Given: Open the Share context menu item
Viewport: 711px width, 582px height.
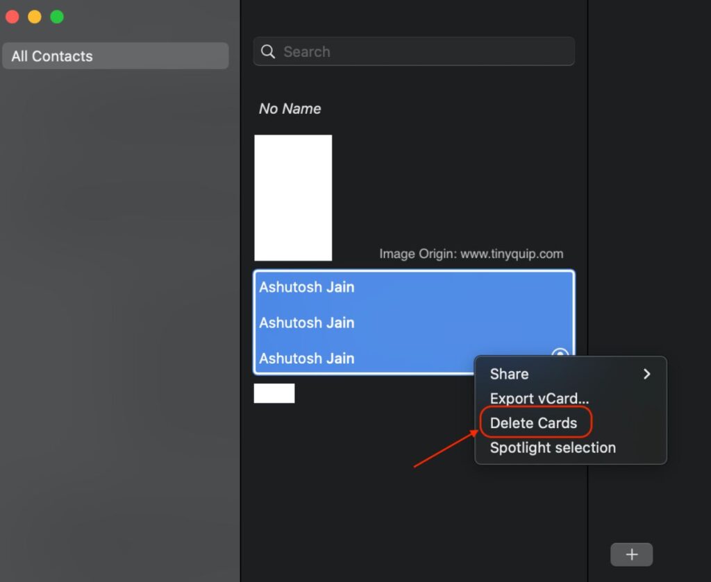Looking at the screenshot, I should pyautogui.click(x=509, y=374).
